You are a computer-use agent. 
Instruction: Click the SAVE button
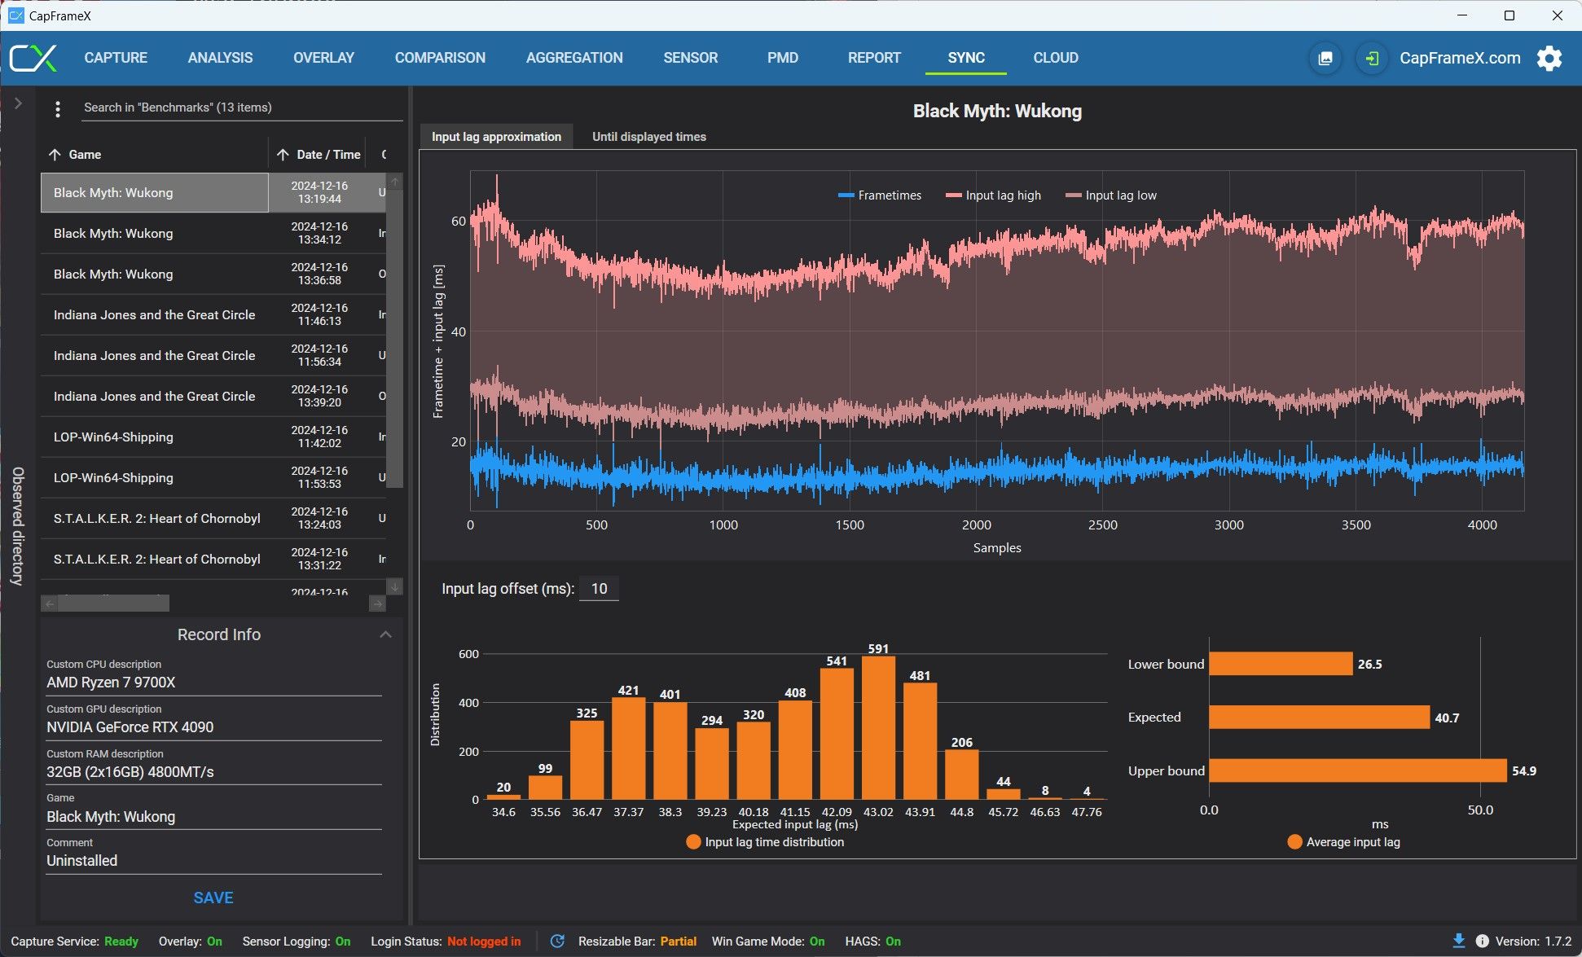pos(213,898)
